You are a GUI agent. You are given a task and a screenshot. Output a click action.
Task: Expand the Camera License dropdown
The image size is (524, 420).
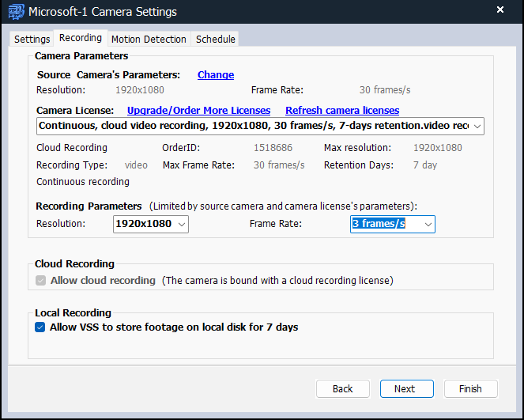(x=476, y=126)
